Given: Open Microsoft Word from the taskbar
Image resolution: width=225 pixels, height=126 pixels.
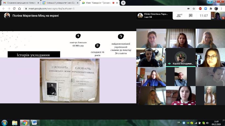Looking at the screenshot, I should (35, 123).
